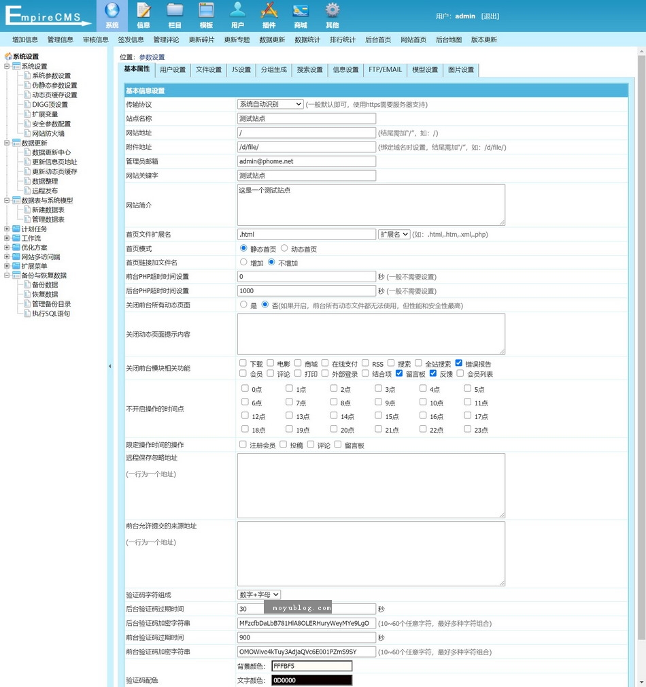Viewport: 646px width, 687px height.
Task: Click the folder icon beside 数据更新
Action: [16, 143]
